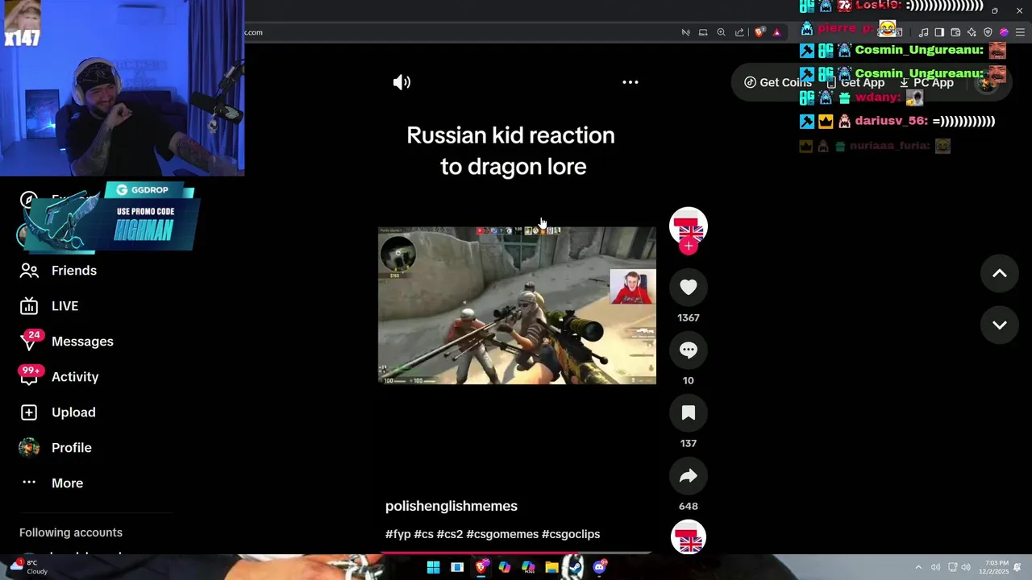The height and width of the screenshot is (580, 1032).
Task: Click the 137 bookmarks count
Action: point(689,443)
